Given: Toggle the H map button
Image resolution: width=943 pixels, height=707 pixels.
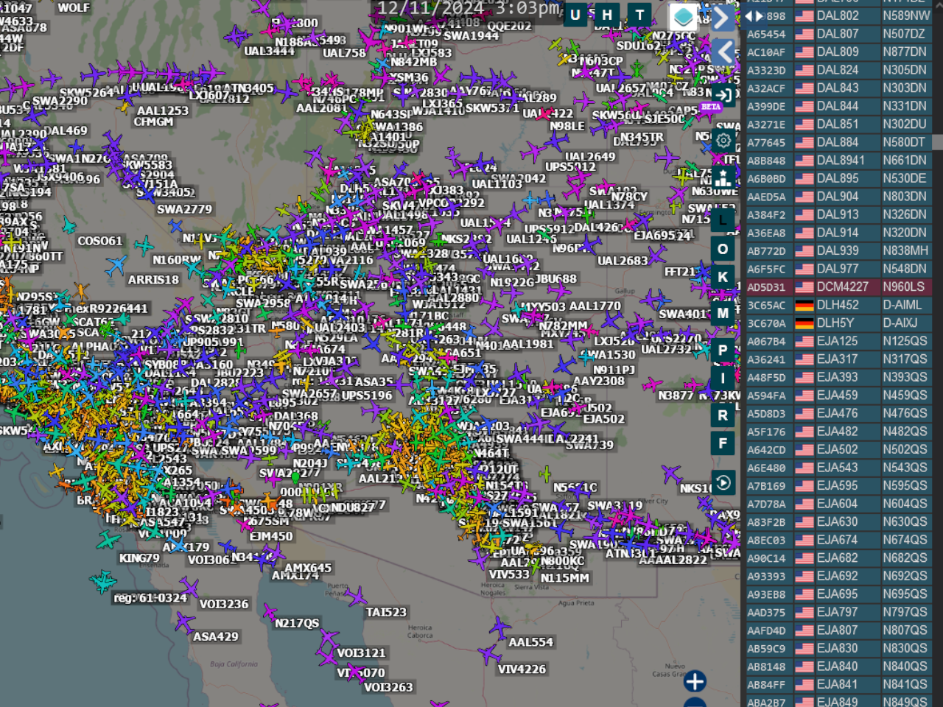Looking at the screenshot, I should pos(607,15).
